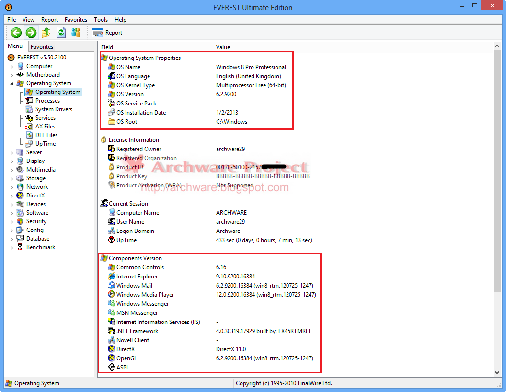This screenshot has width=506, height=392.
Task: Click the OS Version value 6.2.9200
Action: (x=226, y=94)
